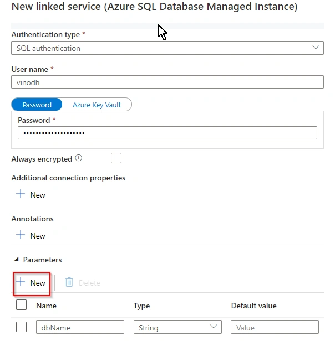Click the plus icon under Annotations
Viewport: 335px width, 341px height.
coord(21,235)
